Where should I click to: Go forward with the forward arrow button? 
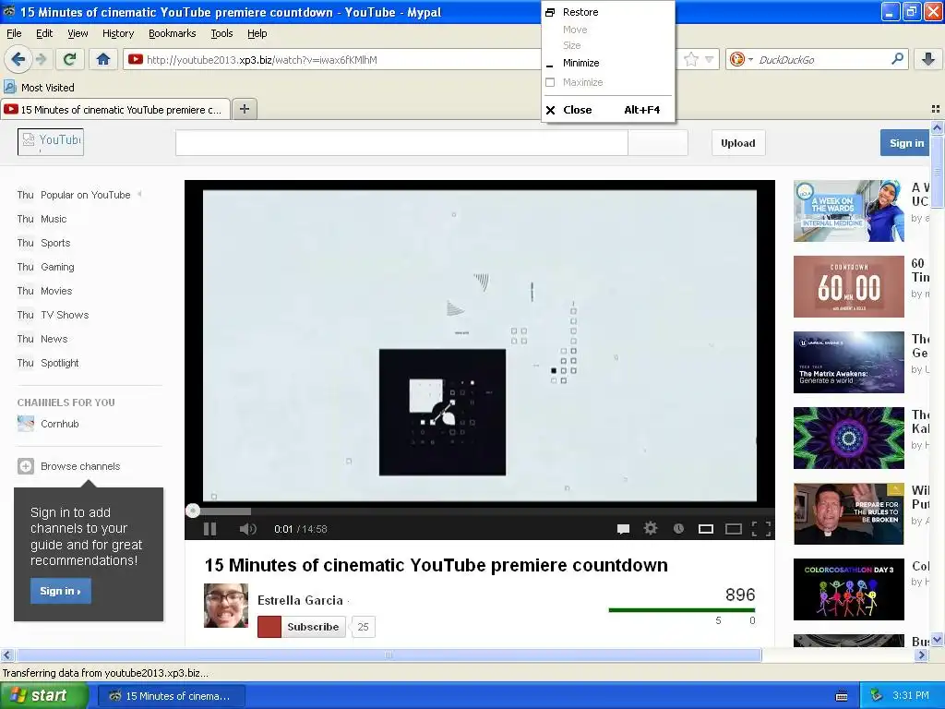pos(42,59)
